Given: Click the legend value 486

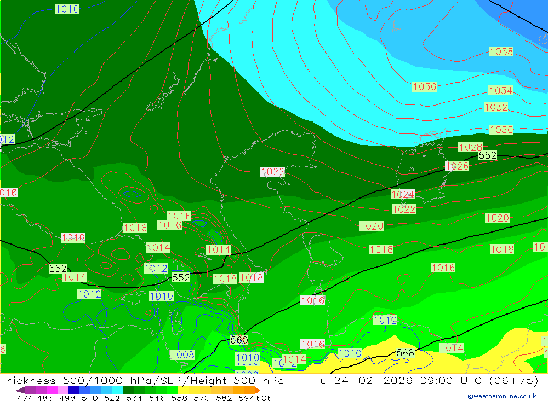Looking at the screenshot, I should (x=44, y=398).
